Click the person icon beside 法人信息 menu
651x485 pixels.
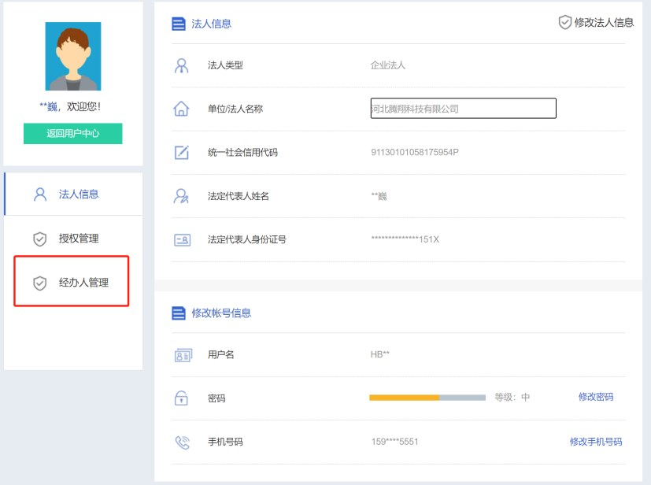tap(39, 194)
